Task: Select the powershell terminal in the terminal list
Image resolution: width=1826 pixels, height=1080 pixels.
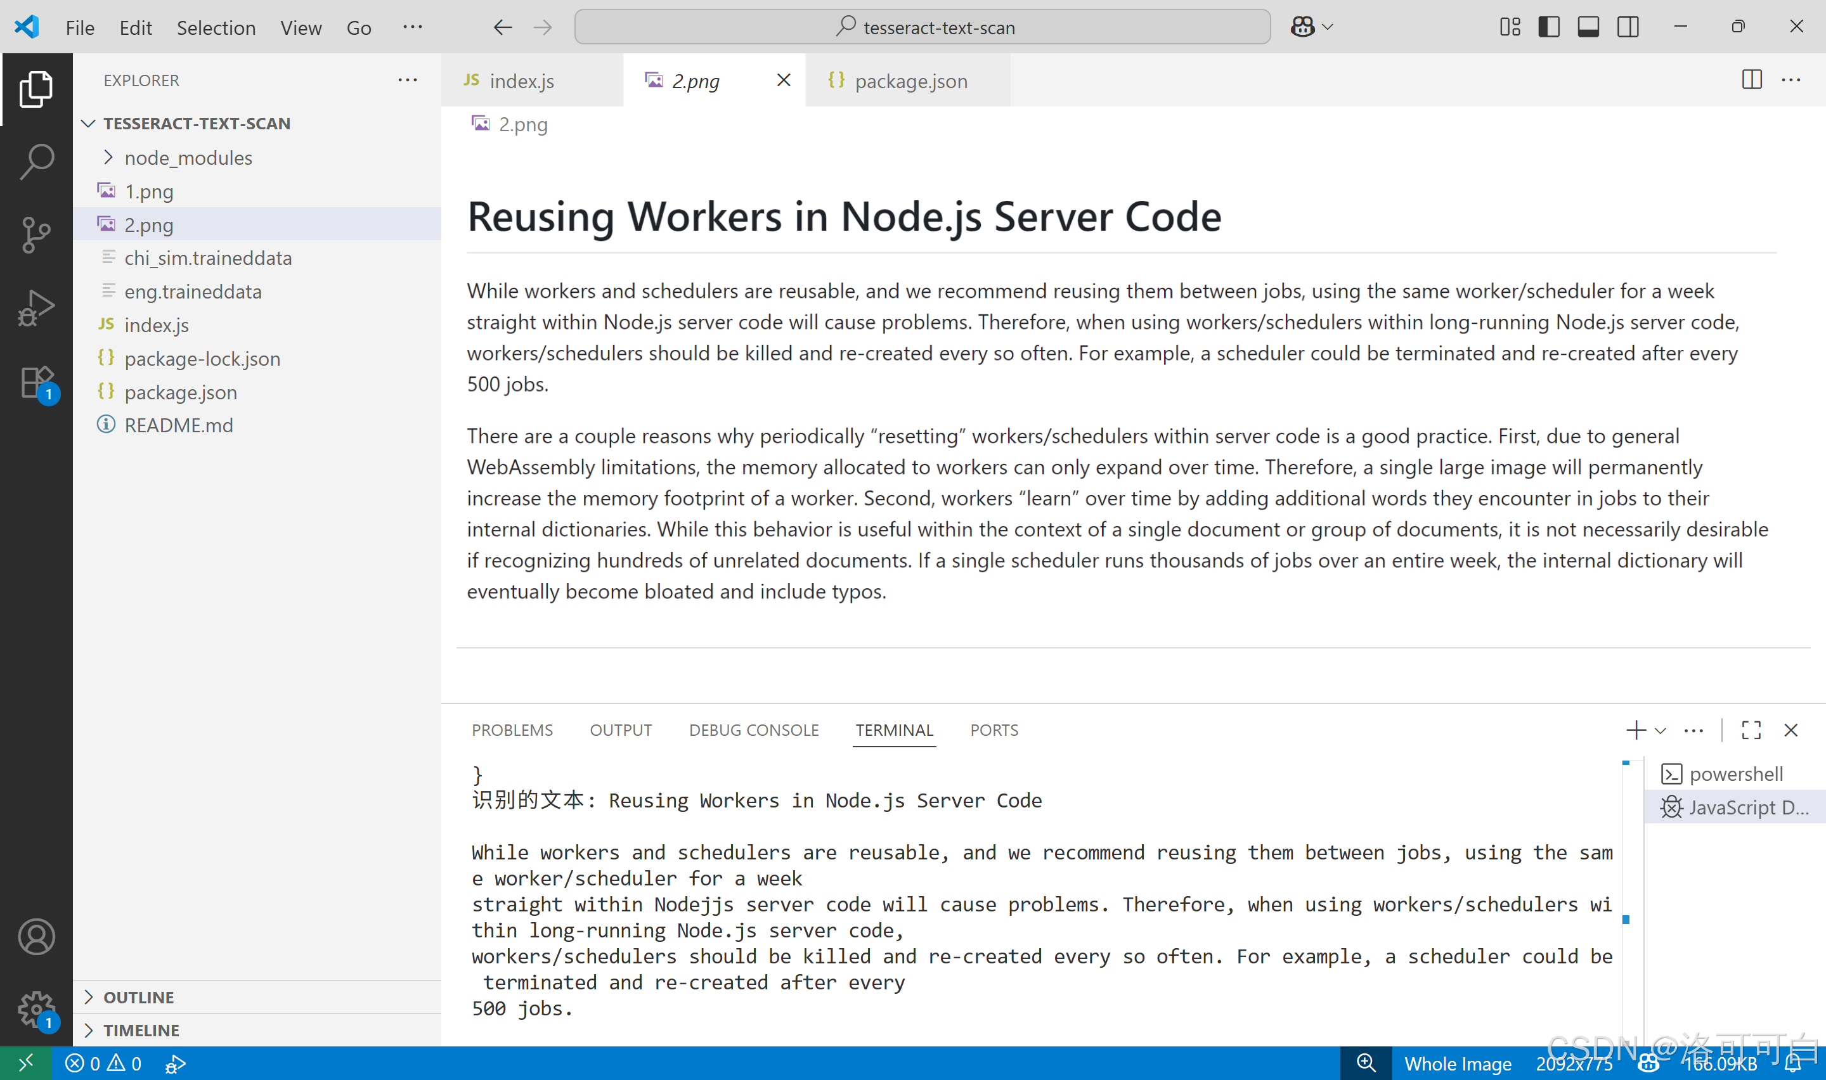Action: [x=1737, y=774]
